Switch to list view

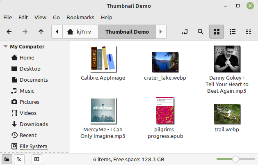pos(233,32)
